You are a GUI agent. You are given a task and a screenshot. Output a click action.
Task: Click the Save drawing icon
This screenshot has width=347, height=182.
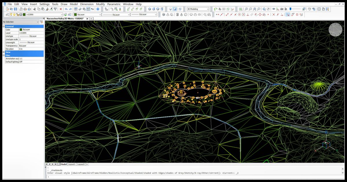click(x=15, y=9)
